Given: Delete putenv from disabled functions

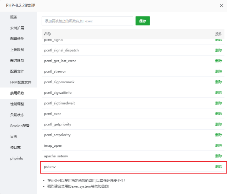Looking at the screenshot, I should click(219, 167).
